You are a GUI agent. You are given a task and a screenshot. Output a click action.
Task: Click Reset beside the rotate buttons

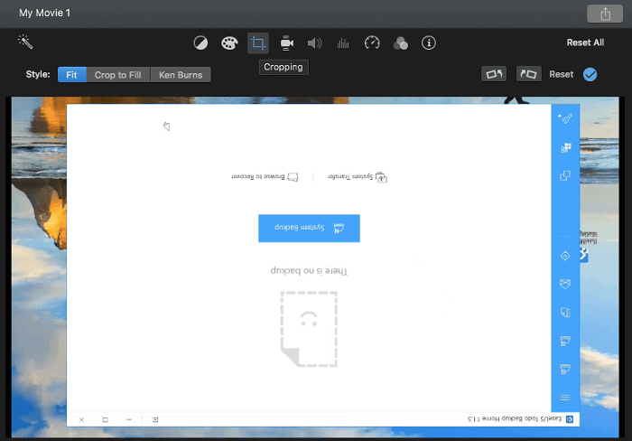tap(561, 74)
